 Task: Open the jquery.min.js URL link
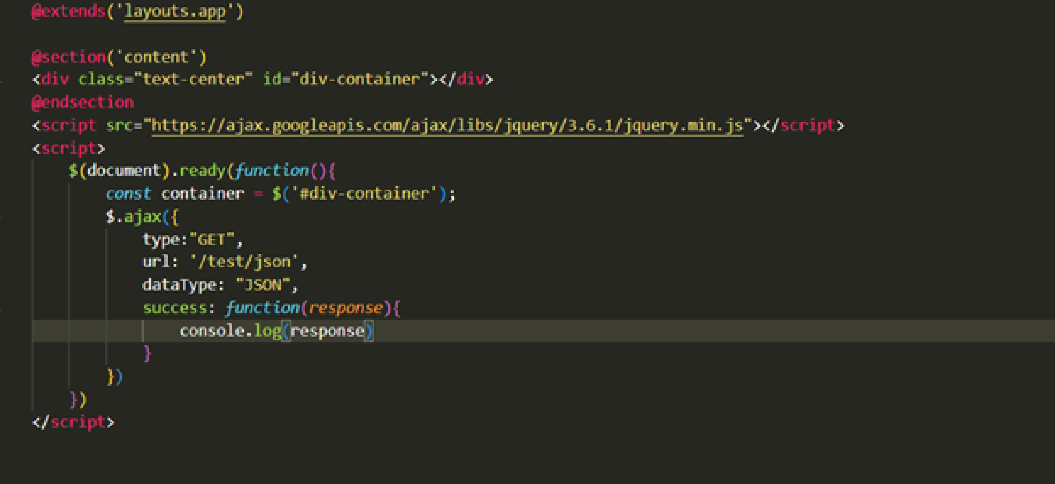click(447, 126)
